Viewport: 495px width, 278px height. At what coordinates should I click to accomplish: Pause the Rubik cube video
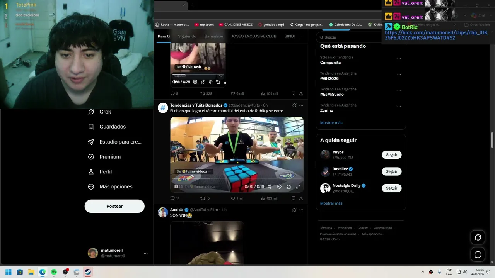click(x=176, y=186)
